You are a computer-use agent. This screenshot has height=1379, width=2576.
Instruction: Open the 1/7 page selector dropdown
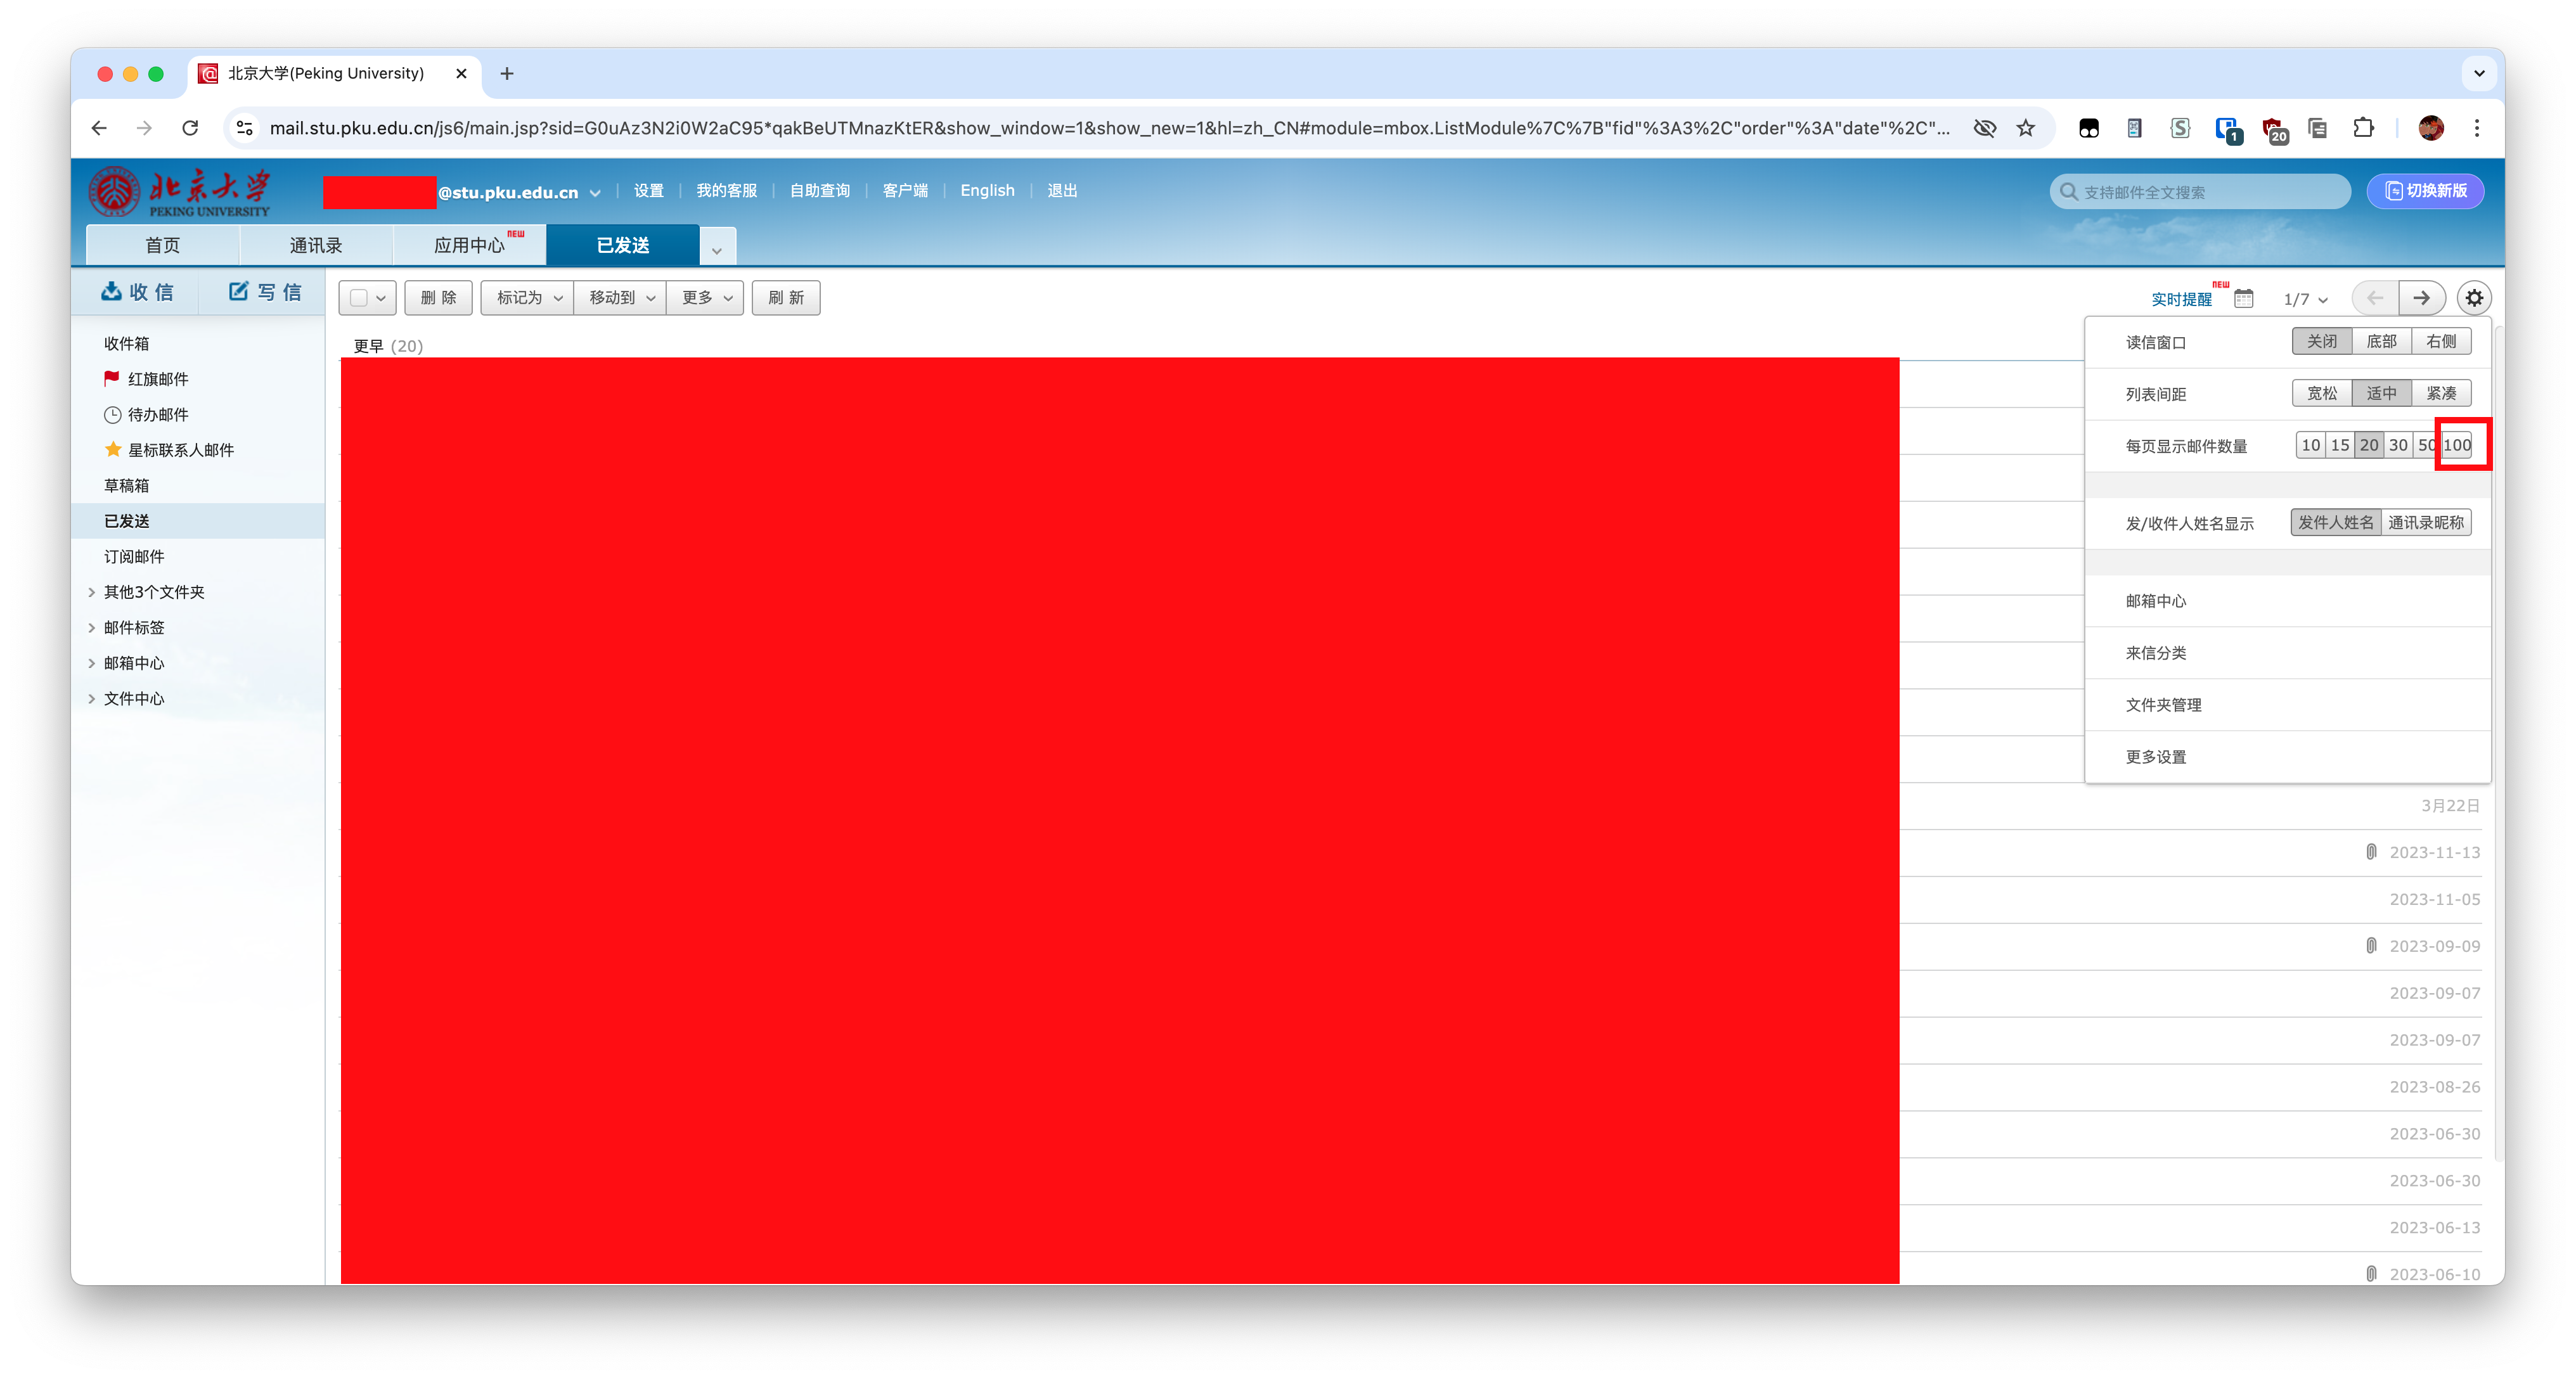pos(2303,298)
